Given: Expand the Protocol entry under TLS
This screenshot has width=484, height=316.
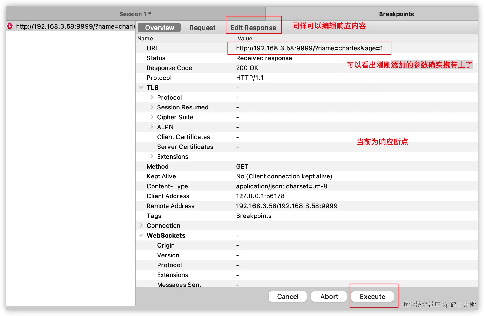Looking at the screenshot, I should 152,97.
